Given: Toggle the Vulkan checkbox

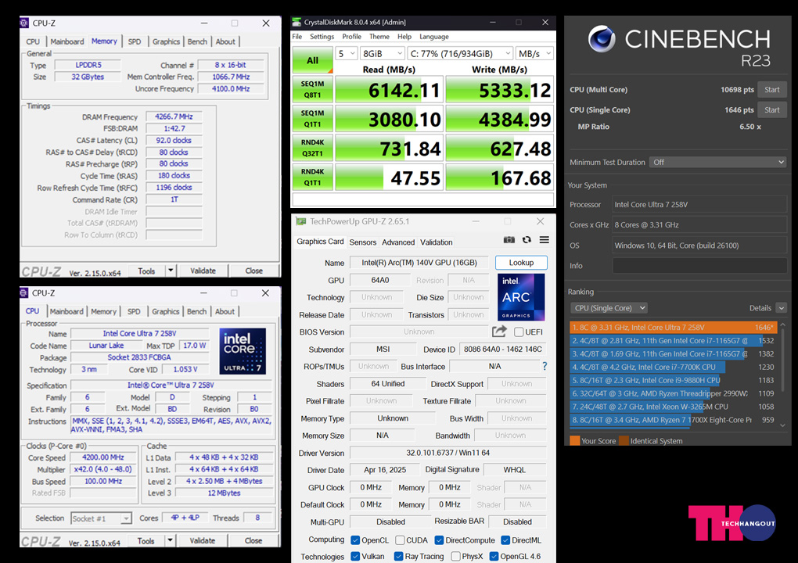Looking at the screenshot, I should (355, 557).
